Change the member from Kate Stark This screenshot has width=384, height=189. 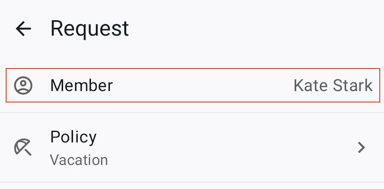click(332, 86)
